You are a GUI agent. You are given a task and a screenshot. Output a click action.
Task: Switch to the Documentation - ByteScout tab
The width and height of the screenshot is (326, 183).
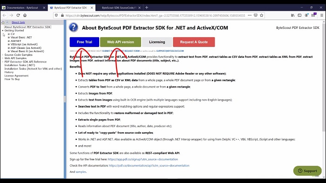point(22,8)
